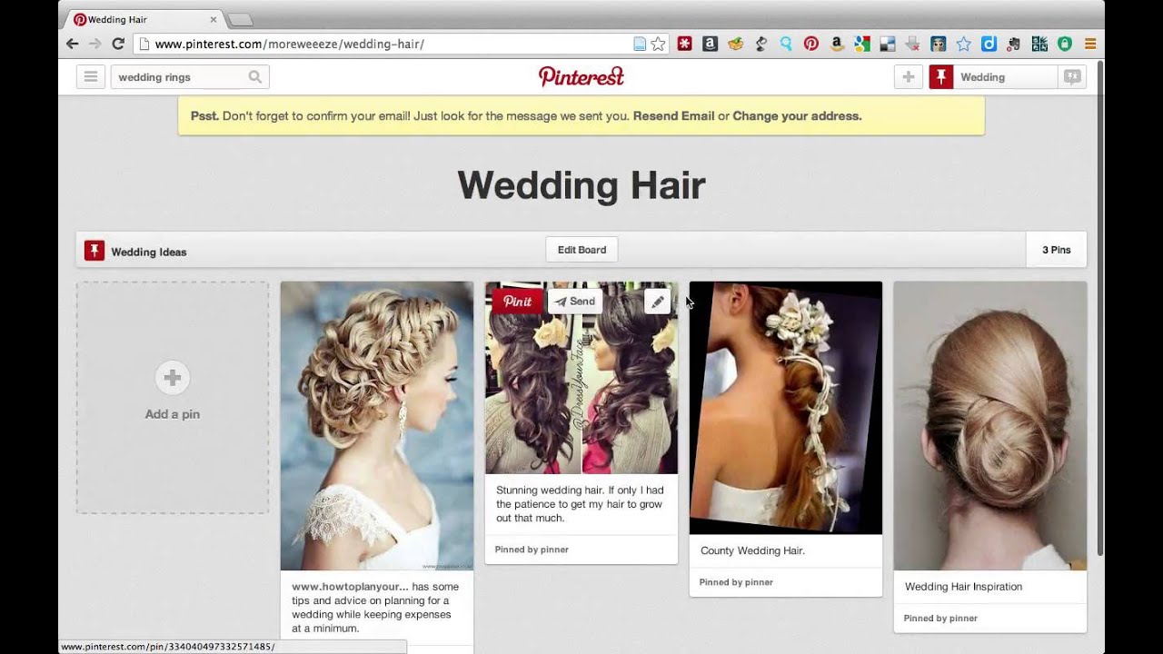This screenshot has width=1163, height=654.
Task: Click the pencil edit icon on pin
Action: [657, 302]
